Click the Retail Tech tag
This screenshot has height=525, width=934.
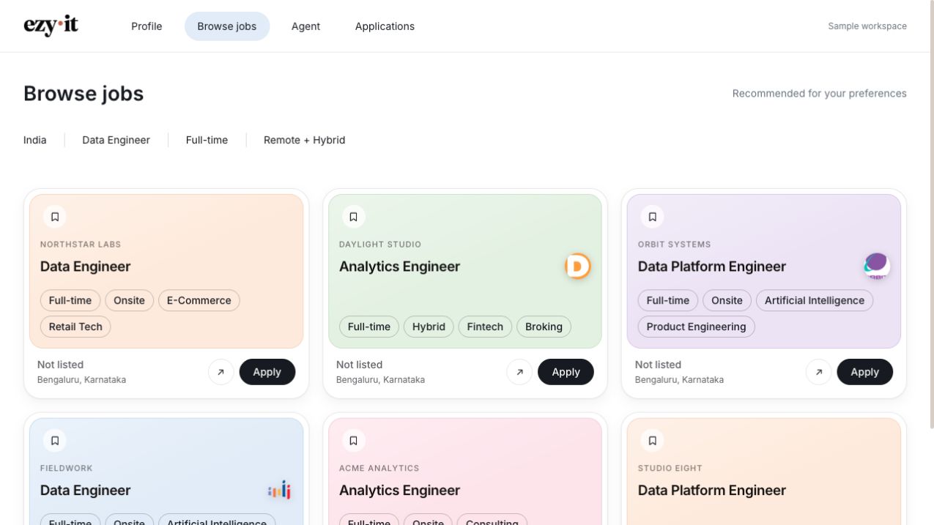[x=75, y=327]
